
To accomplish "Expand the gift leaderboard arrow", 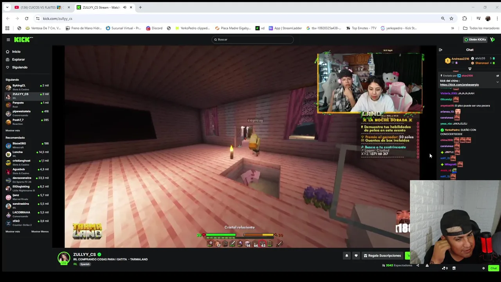I will point(470,69).
